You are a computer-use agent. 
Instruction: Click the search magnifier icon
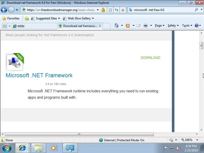coord(196,10)
